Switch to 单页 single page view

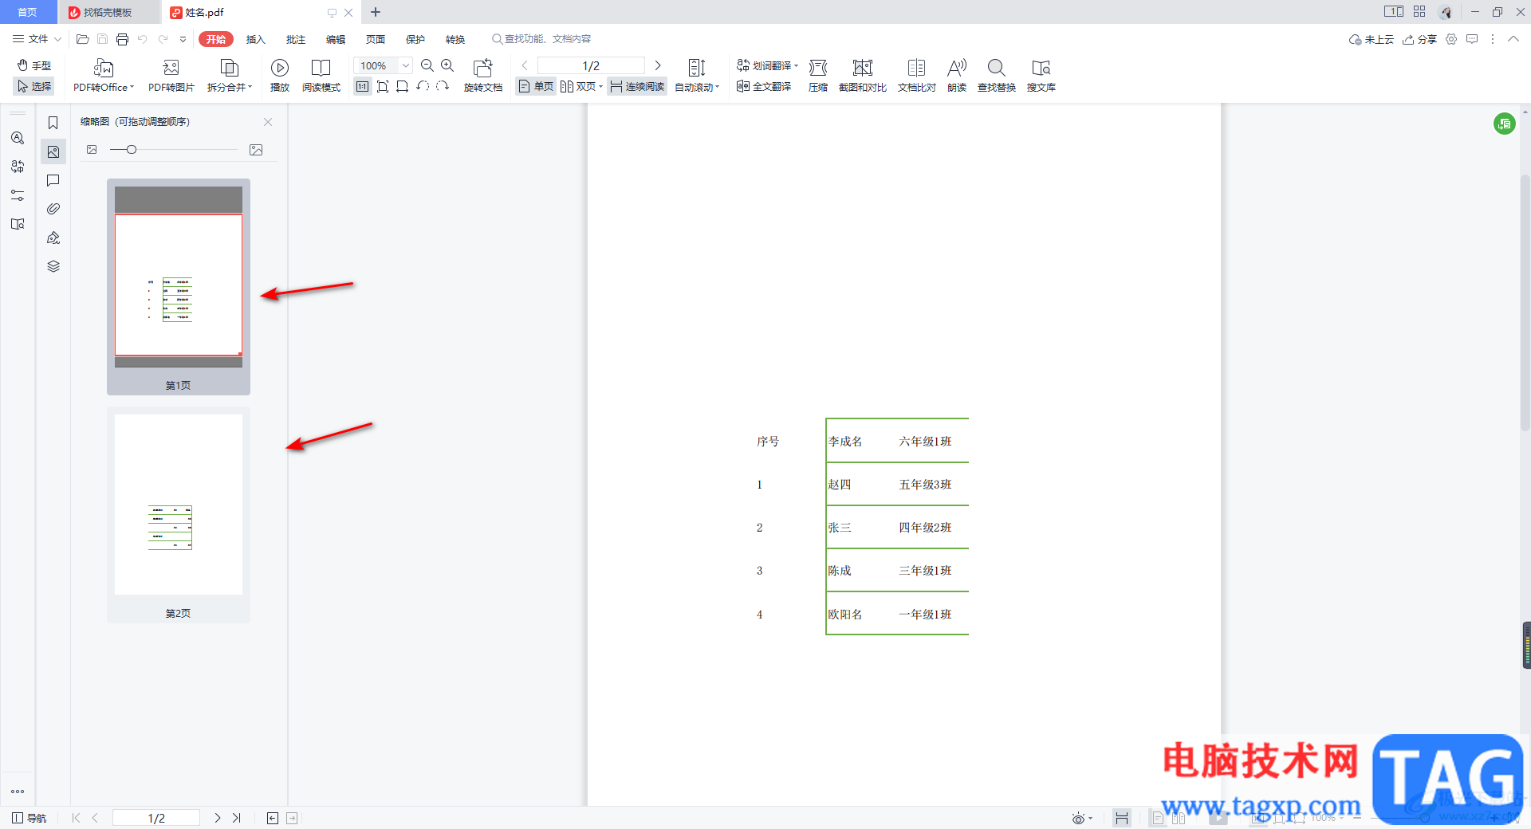point(536,86)
